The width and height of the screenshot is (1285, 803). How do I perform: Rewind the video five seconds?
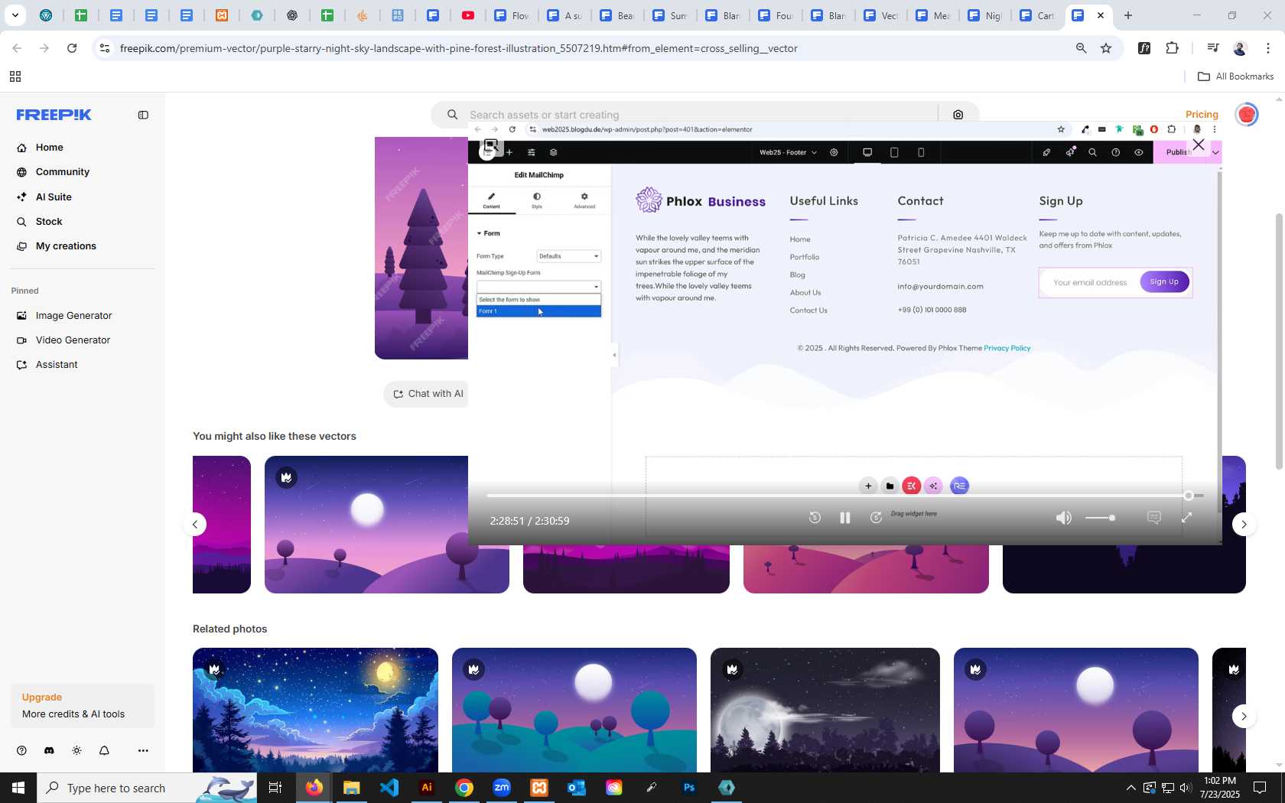tap(815, 518)
